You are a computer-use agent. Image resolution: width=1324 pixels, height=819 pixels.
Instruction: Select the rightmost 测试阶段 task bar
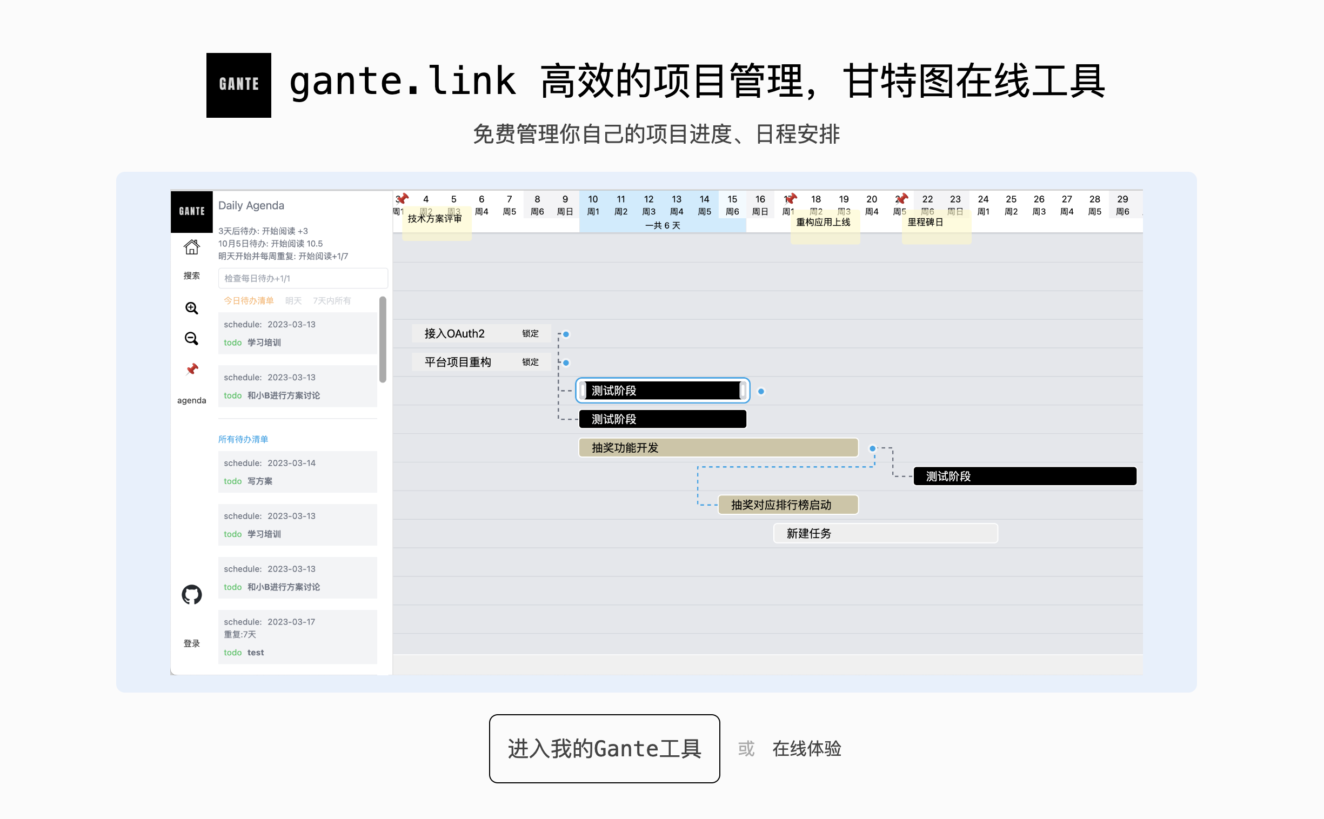click(1025, 476)
